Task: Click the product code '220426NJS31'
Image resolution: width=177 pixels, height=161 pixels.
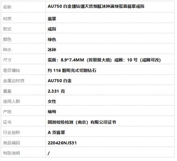Action: tap(62, 143)
